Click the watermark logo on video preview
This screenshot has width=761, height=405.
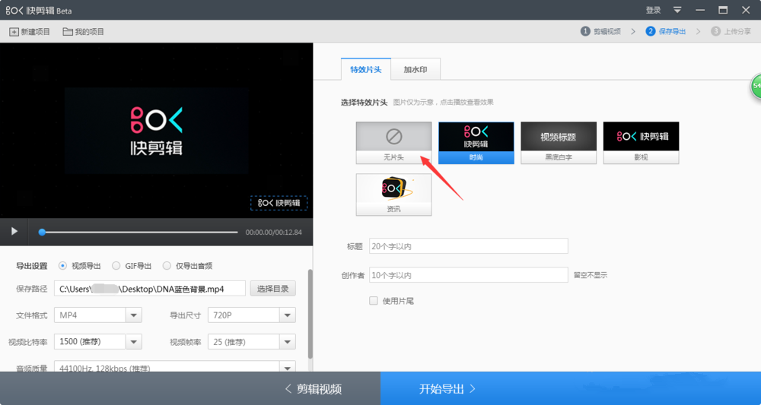(279, 203)
